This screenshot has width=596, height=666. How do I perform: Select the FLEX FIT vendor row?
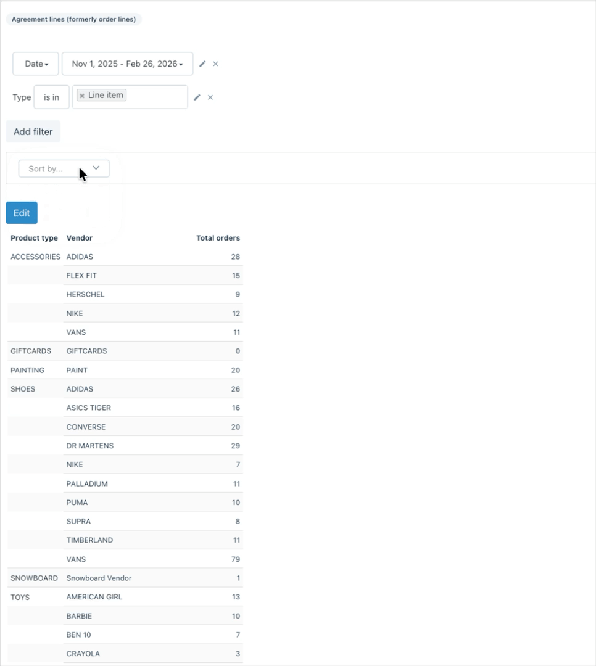153,275
